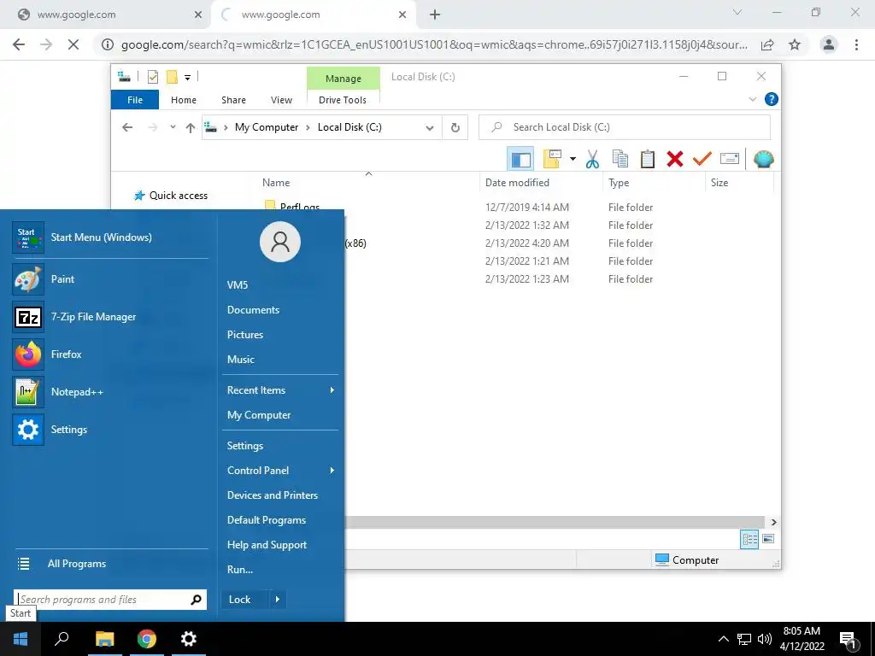
Task: Open folder options dropdown arrow in toolbar
Action: coord(573,160)
